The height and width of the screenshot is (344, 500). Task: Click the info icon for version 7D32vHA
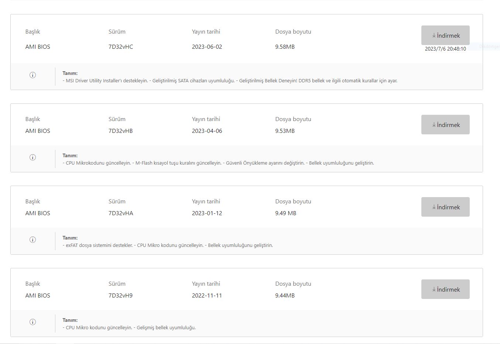tap(33, 240)
